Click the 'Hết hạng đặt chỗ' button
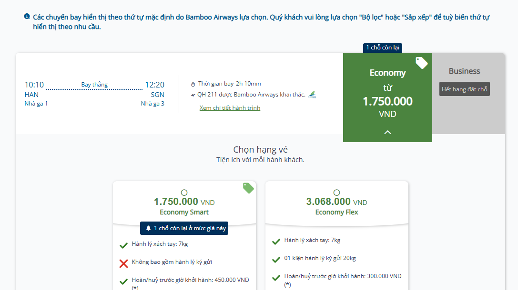The width and height of the screenshot is (518, 290). (x=464, y=89)
